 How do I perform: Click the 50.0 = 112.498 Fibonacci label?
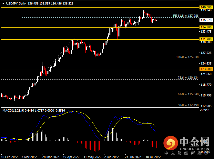click(x=188, y=105)
